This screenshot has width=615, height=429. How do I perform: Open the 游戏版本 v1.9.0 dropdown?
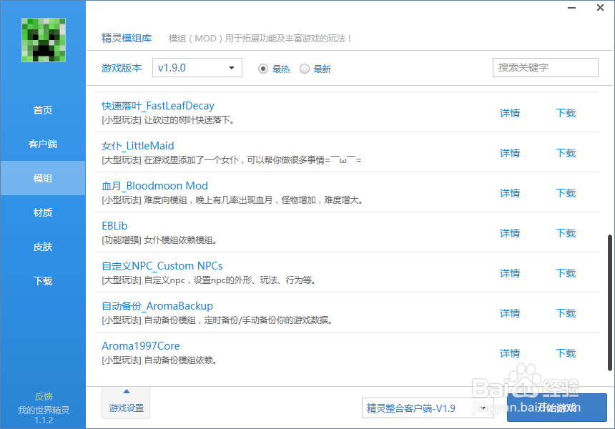click(x=197, y=67)
